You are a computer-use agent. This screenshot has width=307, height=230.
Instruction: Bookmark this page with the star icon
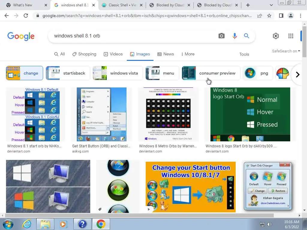[x=269, y=16]
